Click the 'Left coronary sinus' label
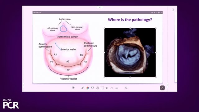The height and width of the screenshot is (112, 199). (x=52, y=29)
